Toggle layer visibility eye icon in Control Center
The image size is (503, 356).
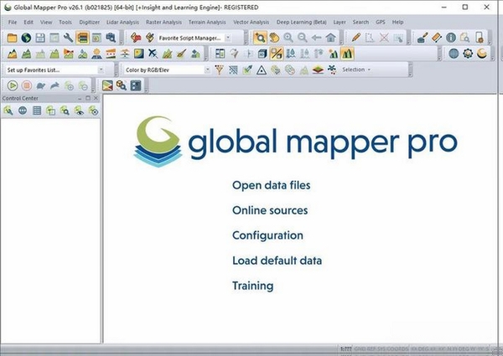[79, 111]
